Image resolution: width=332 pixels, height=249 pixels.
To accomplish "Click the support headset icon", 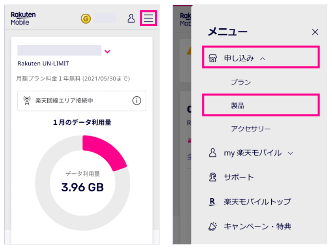I will (213, 177).
